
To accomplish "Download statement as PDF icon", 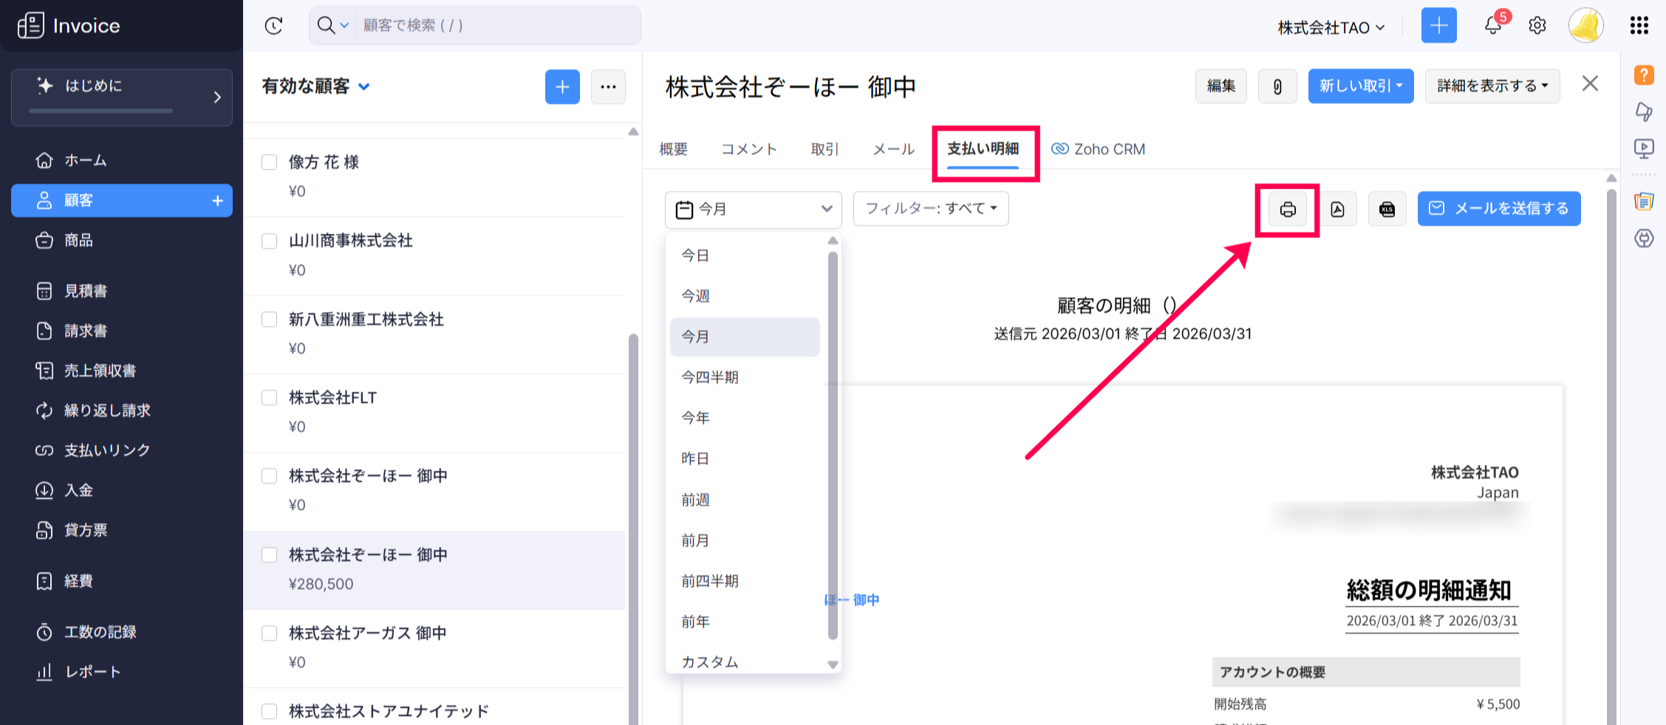I will [x=1337, y=210].
